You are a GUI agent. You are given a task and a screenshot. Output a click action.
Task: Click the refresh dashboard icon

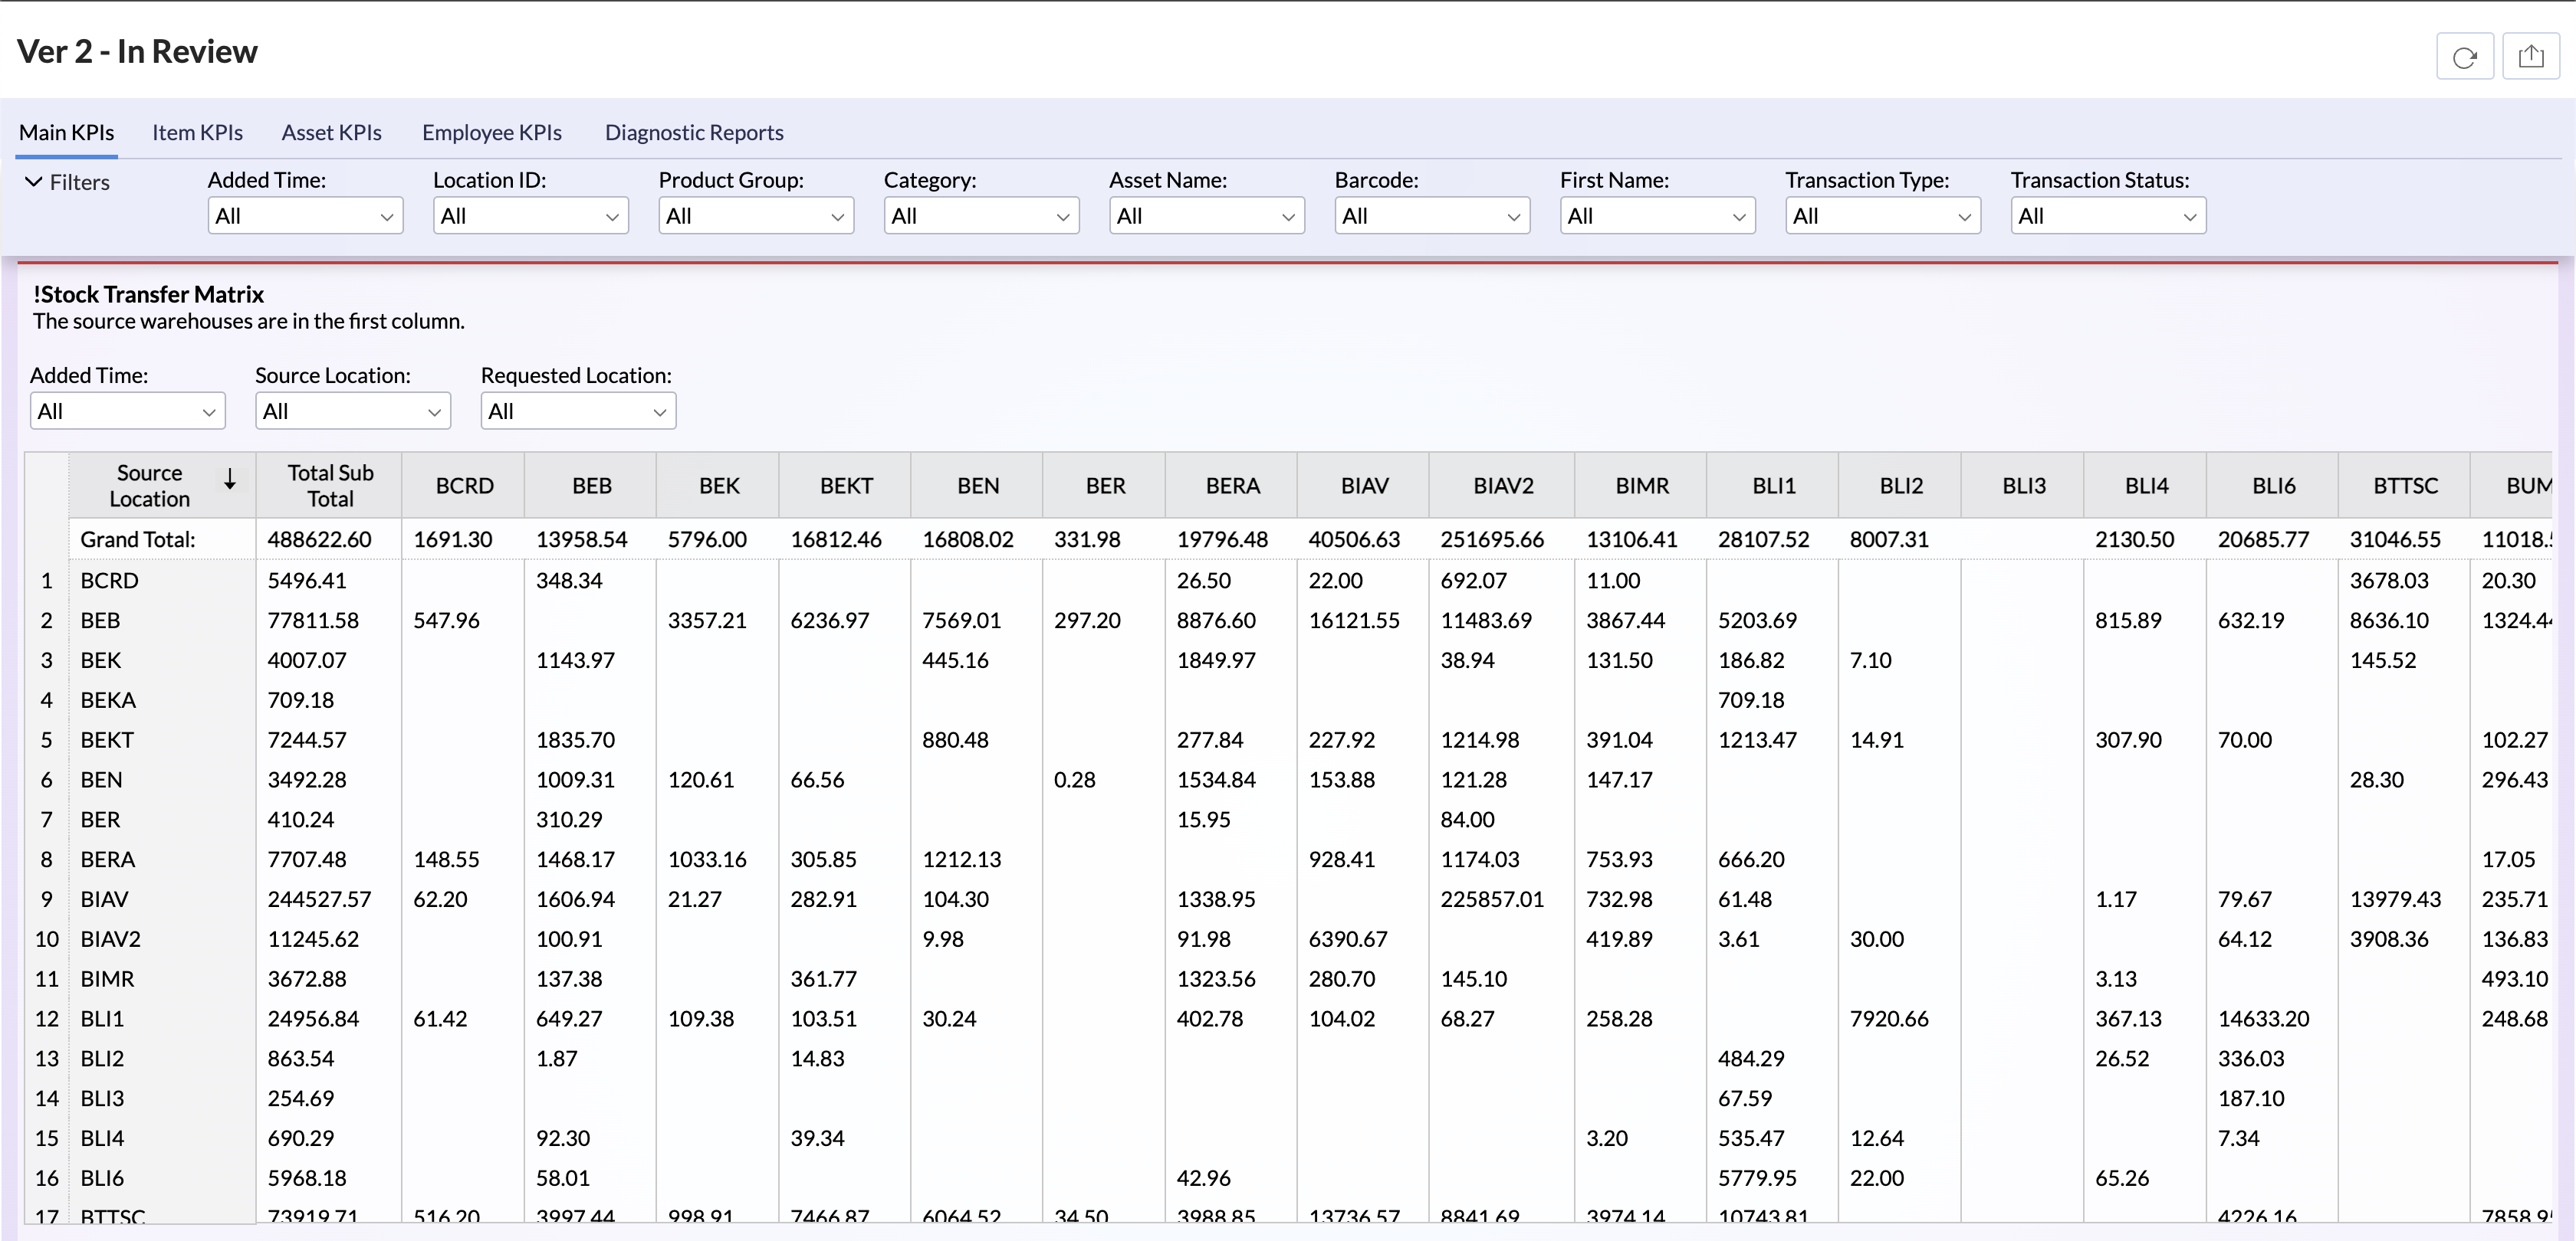(2464, 57)
